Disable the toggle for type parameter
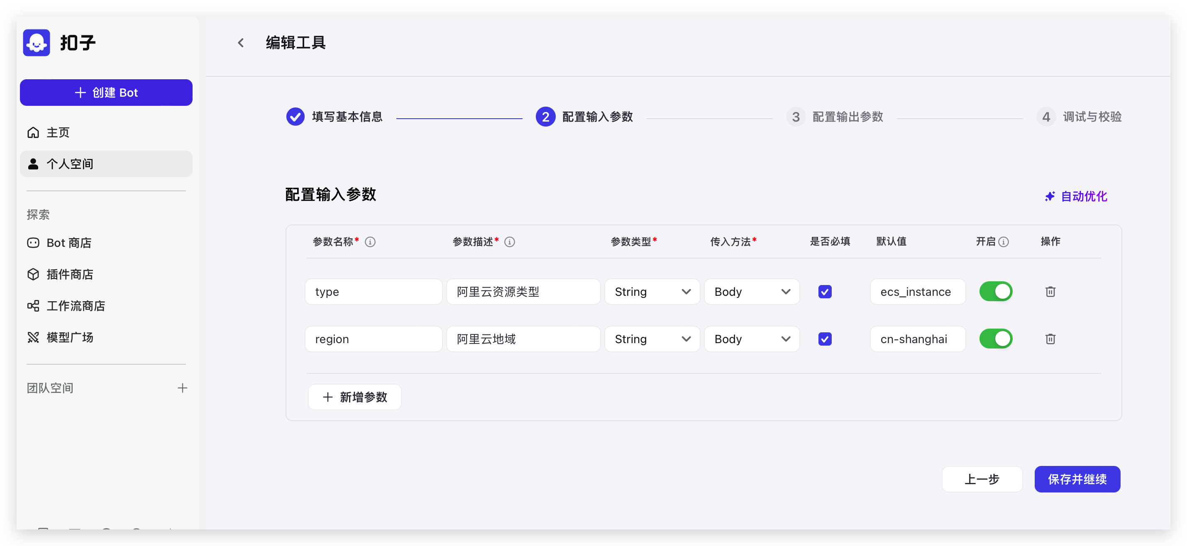 pos(996,292)
